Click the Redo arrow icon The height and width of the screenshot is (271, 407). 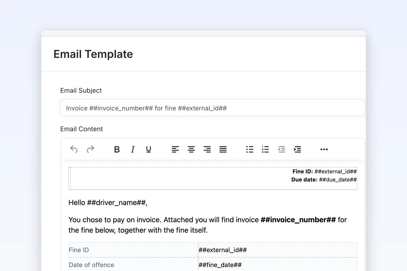click(90, 149)
